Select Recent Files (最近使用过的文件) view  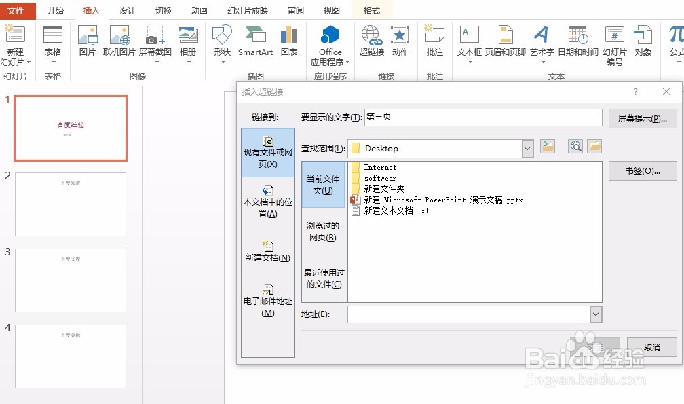(x=323, y=278)
